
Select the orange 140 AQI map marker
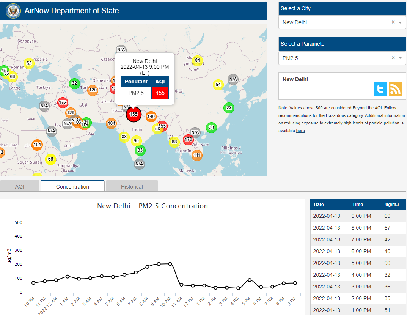pos(151,117)
